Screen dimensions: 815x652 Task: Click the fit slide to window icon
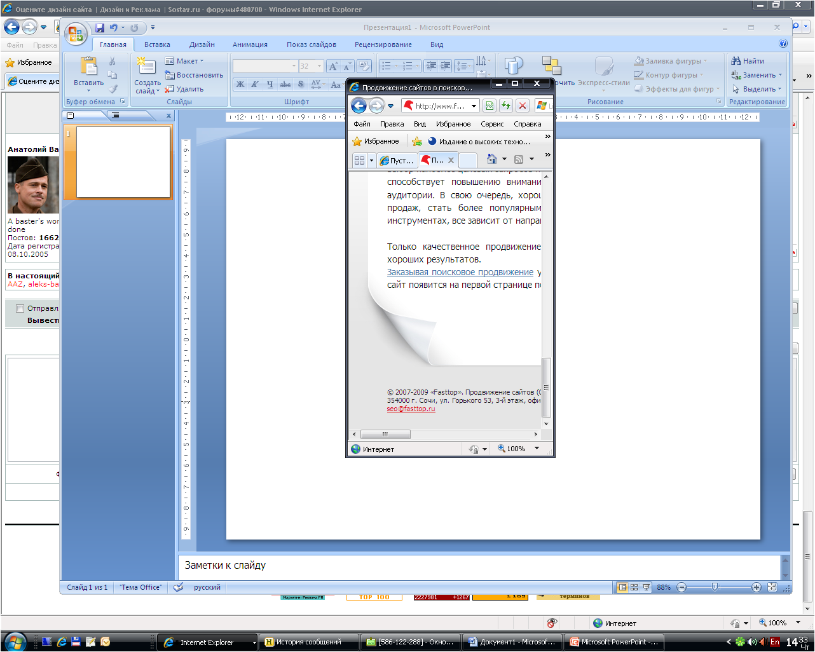click(x=772, y=587)
